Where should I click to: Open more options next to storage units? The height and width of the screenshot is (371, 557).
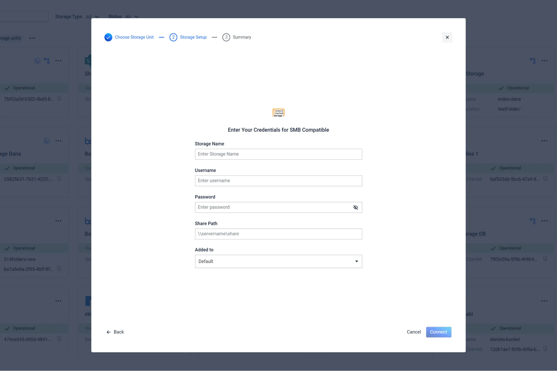32,38
